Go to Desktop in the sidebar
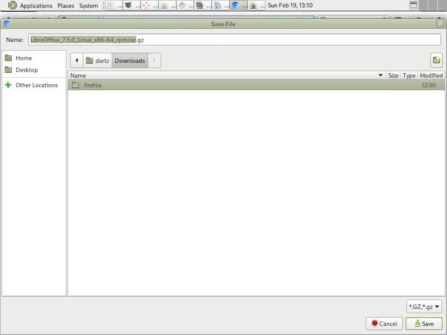This screenshot has width=447, height=335. [34, 70]
